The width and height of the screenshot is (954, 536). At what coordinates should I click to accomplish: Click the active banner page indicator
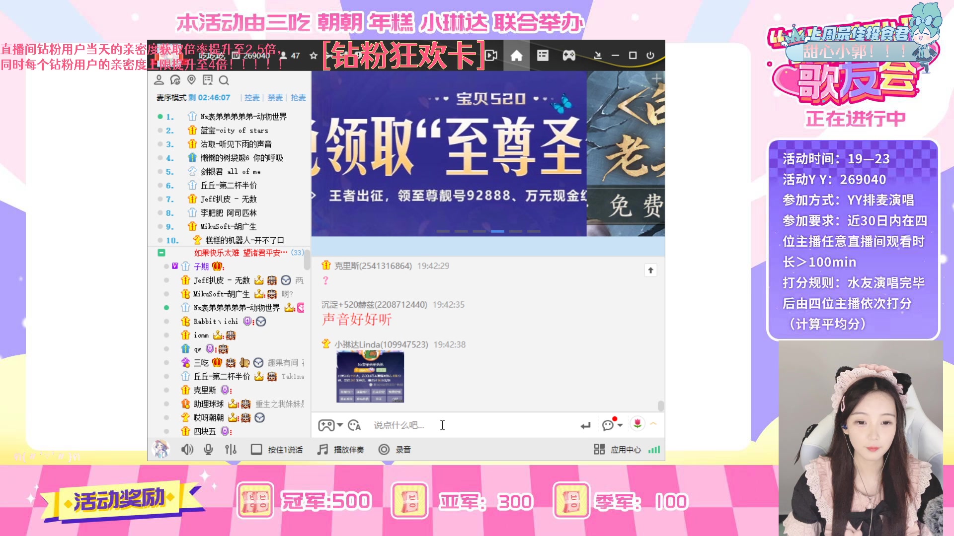[497, 232]
